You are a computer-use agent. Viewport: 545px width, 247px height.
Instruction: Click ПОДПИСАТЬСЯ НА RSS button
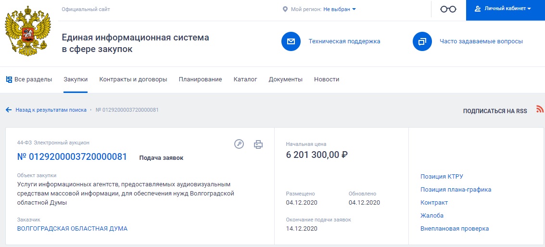click(x=495, y=111)
